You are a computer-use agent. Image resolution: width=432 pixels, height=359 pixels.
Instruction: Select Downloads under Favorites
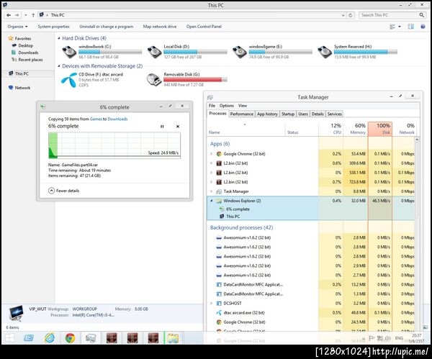tap(28, 53)
